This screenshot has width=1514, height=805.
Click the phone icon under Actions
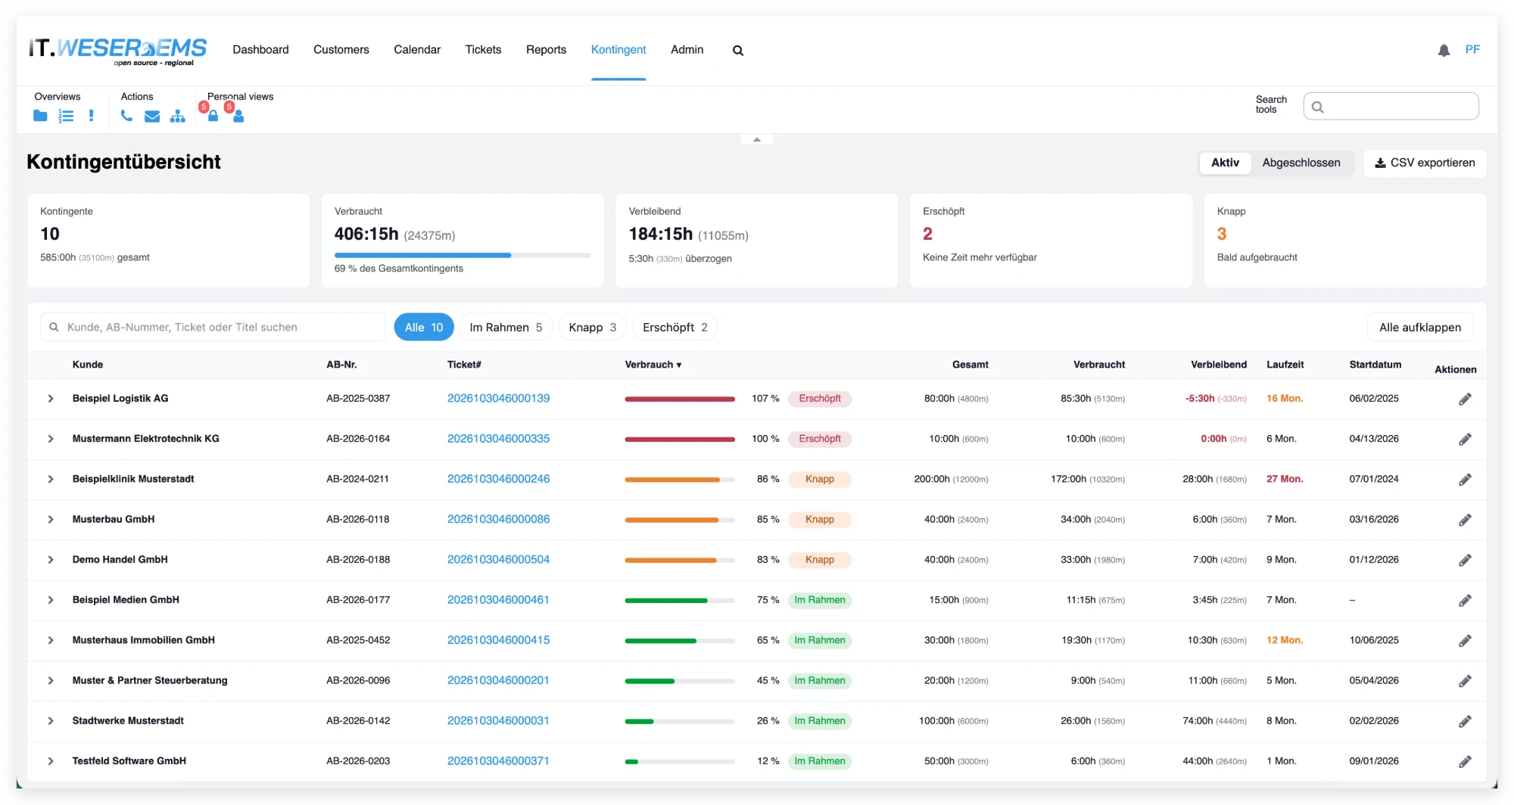tap(126, 116)
